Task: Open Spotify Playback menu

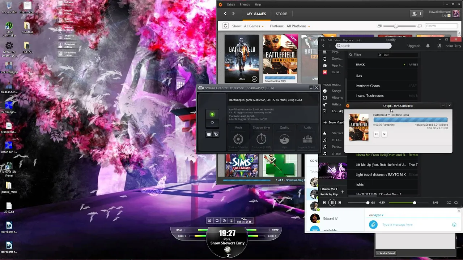Action: pyautogui.click(x=348, y=40)
